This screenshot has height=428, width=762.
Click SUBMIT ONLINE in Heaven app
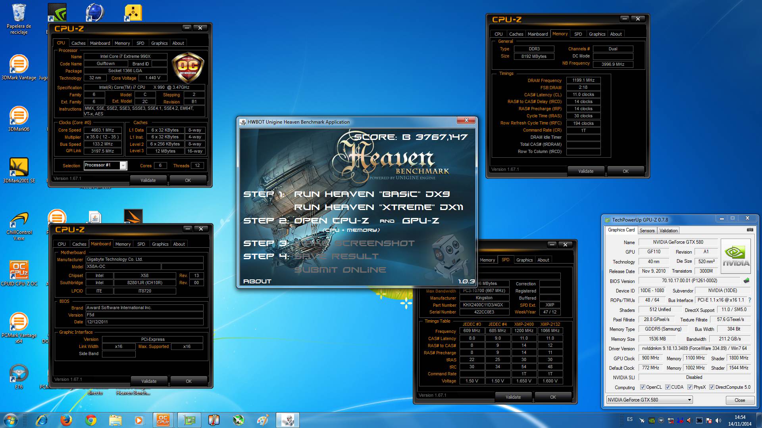(340, 270)
